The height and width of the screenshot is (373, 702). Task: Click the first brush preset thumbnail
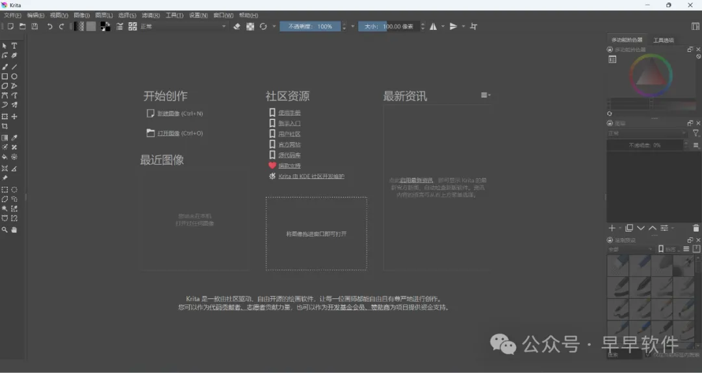[x=618, y=266]
